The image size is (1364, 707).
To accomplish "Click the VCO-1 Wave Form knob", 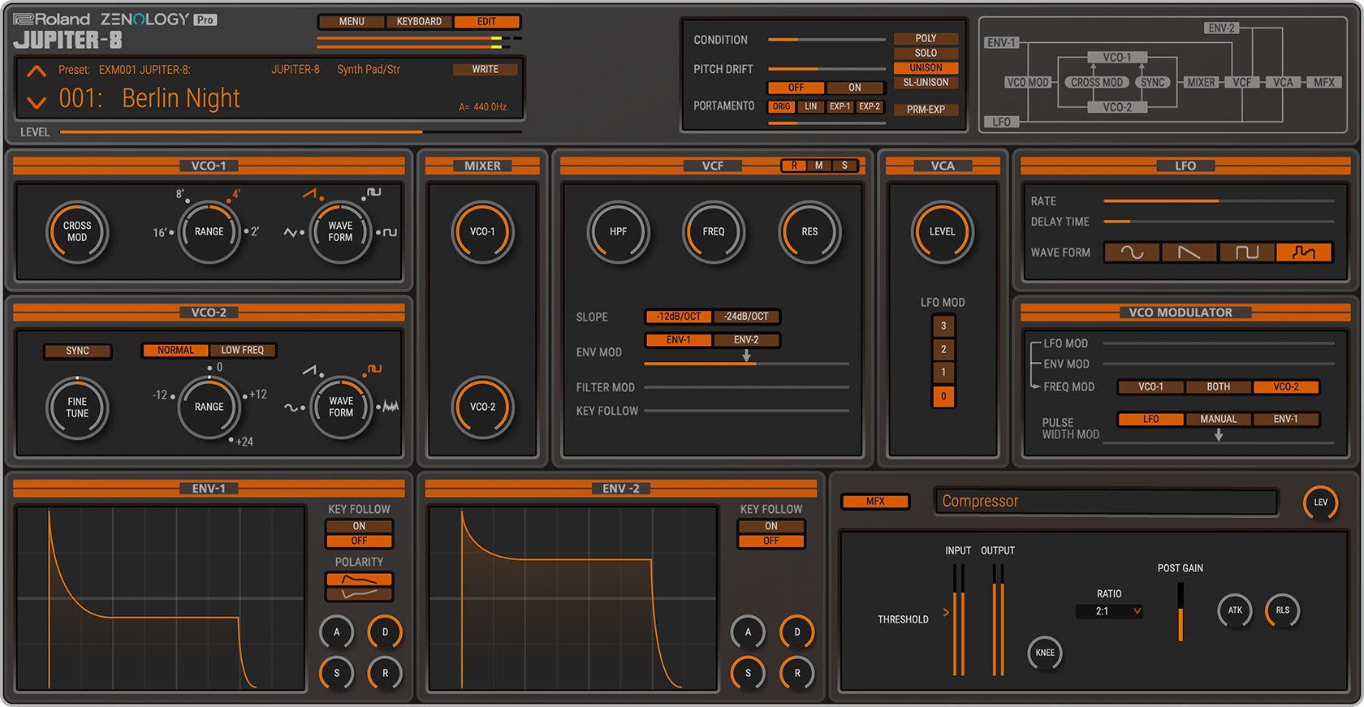I will coord(340,232).
